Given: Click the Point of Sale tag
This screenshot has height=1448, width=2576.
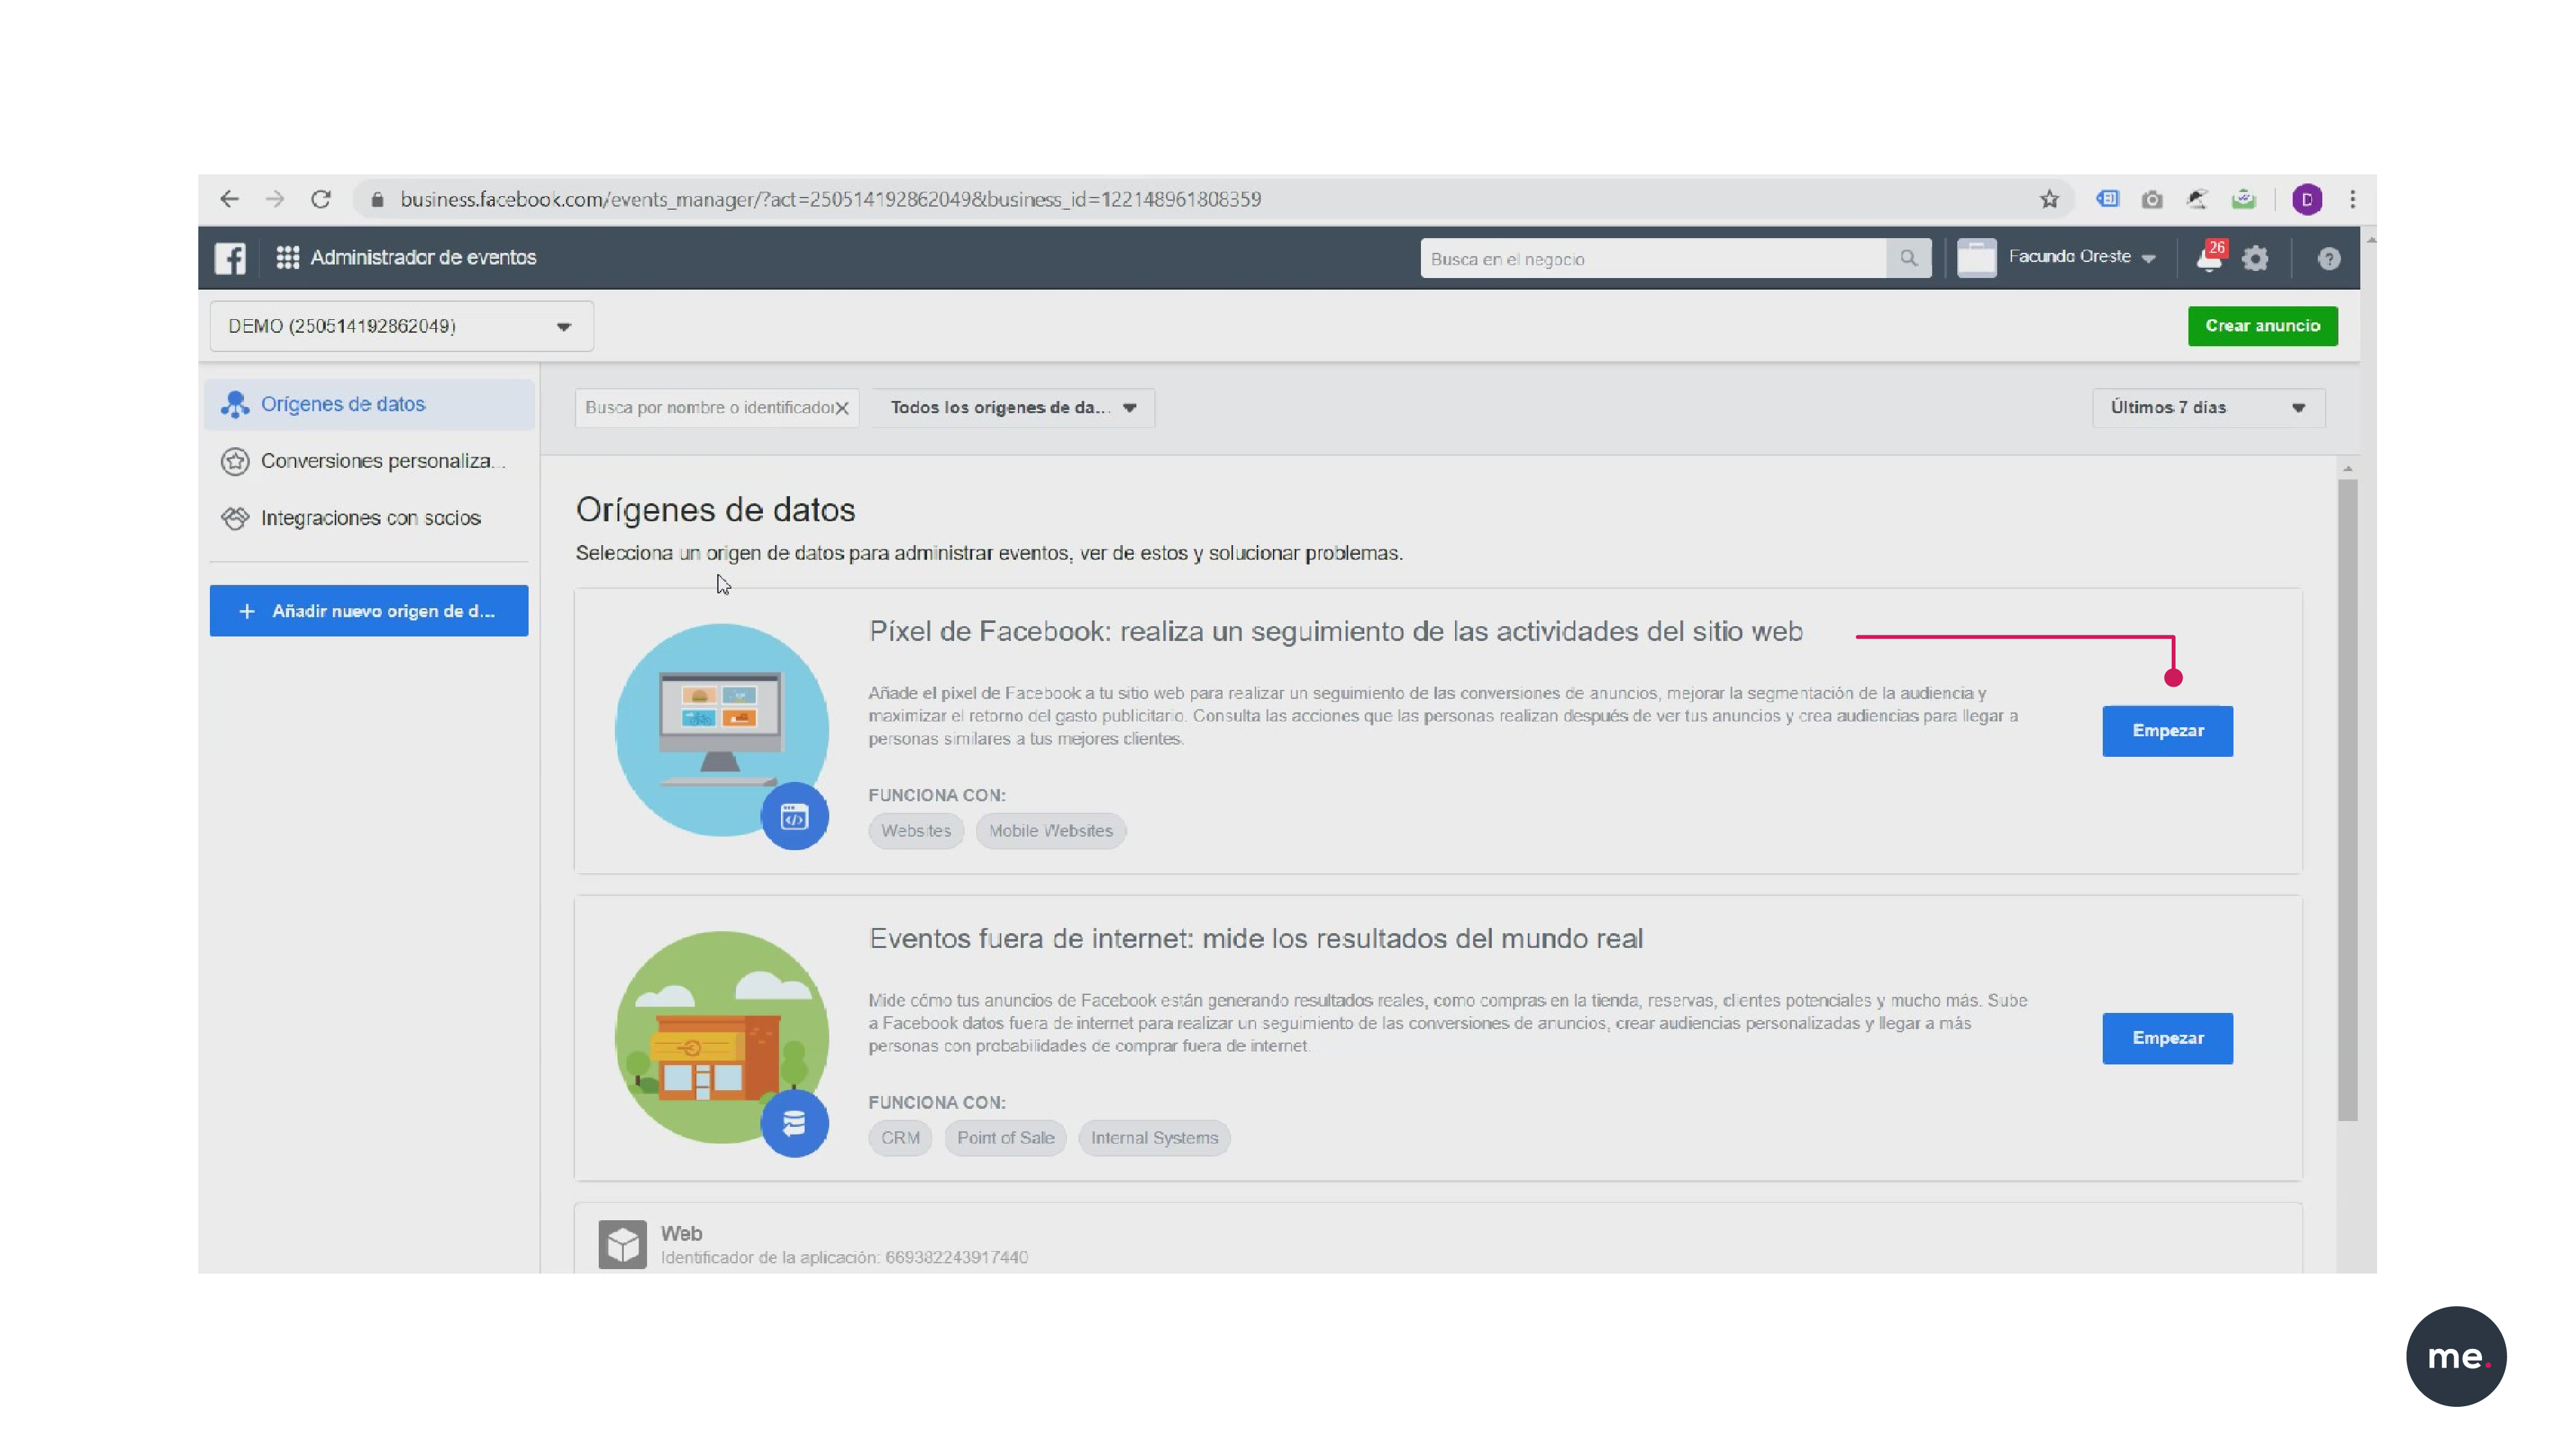Looking at the screenshot, I should [x=1005, y=1137].
